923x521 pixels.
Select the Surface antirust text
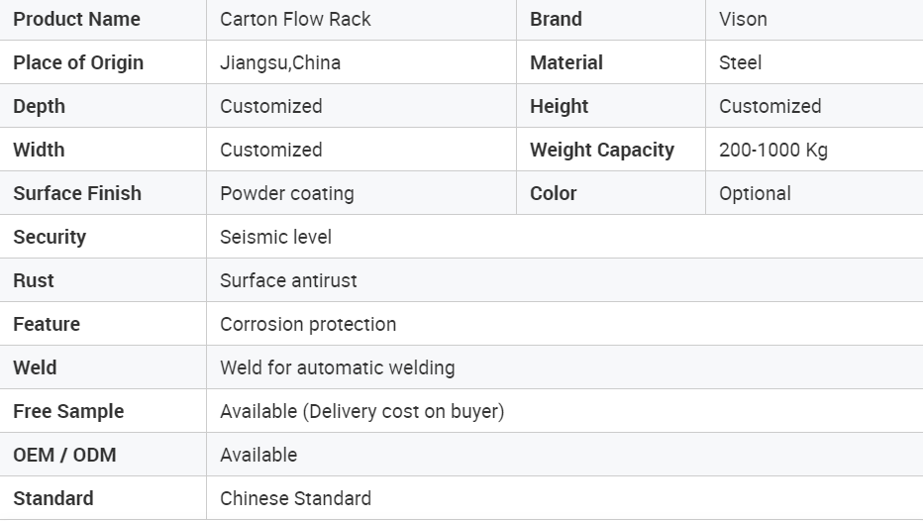pyautogui.click(x=288, y=281)
